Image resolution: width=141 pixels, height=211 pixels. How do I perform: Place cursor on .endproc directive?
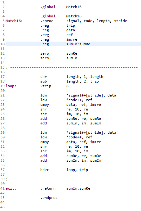[49, 198]
